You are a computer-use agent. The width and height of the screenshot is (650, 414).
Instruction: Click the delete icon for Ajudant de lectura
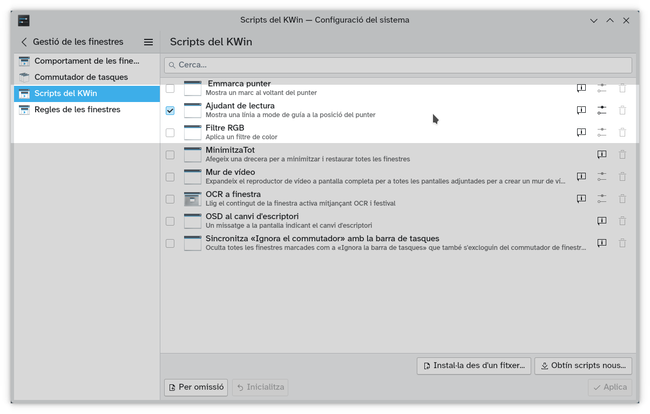pyautogui.click(x=622, y=110)
